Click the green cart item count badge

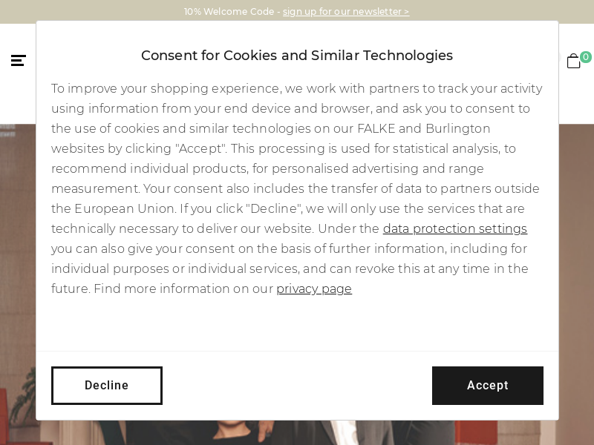pos(586,57)
